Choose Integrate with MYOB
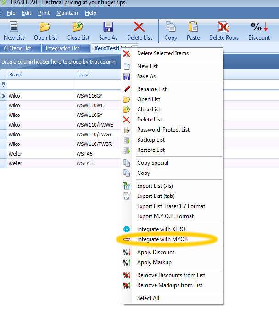The image size is (279, 312). tap(162, 239)
